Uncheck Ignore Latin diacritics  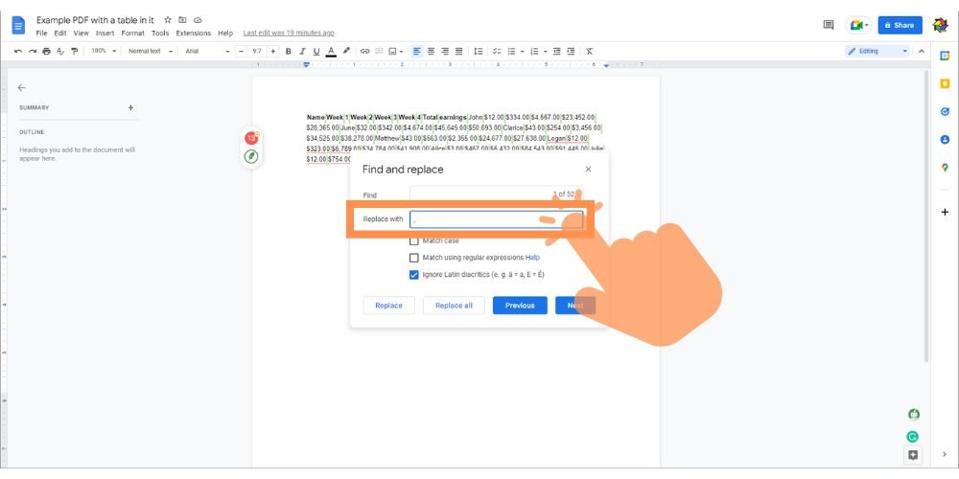(x=414, y=275)
